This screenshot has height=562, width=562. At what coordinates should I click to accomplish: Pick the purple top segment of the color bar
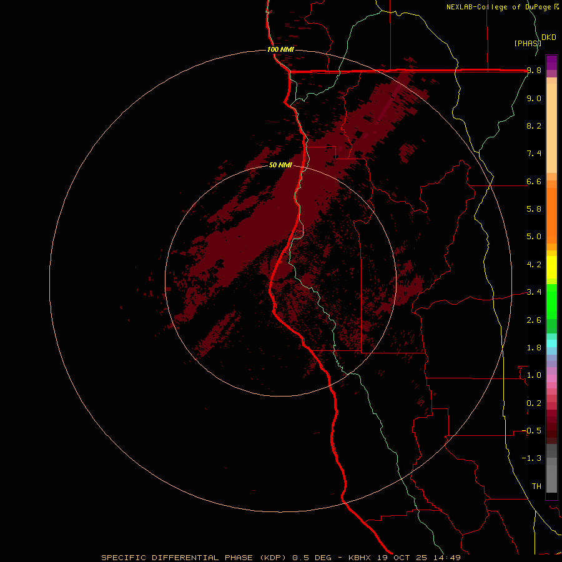(551, 62)
